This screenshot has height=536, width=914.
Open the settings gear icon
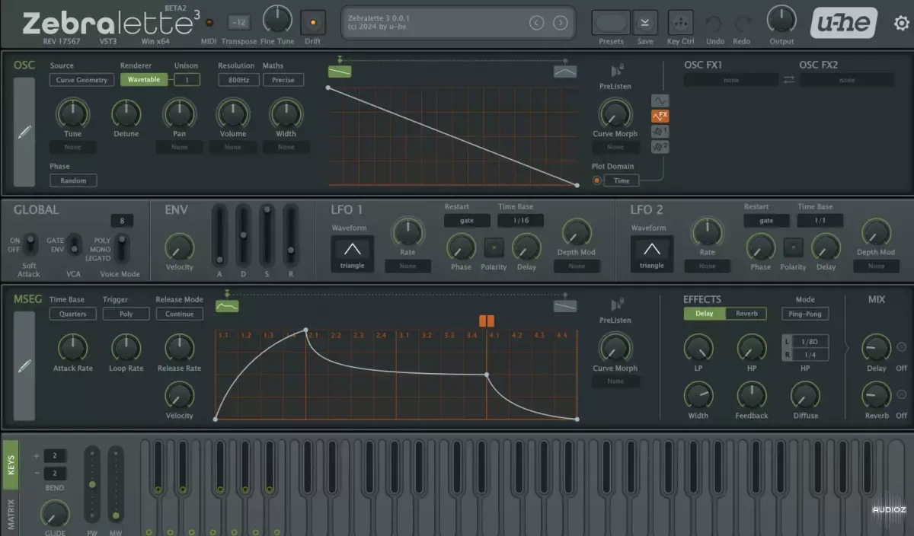click(902, 23)
